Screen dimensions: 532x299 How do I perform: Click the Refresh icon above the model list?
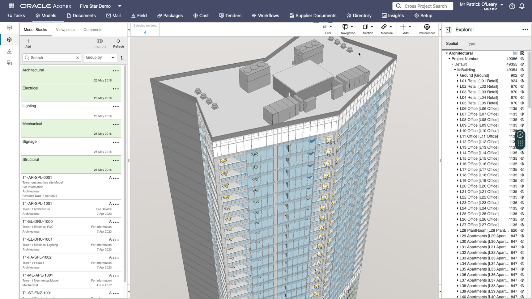coord(118,41)
